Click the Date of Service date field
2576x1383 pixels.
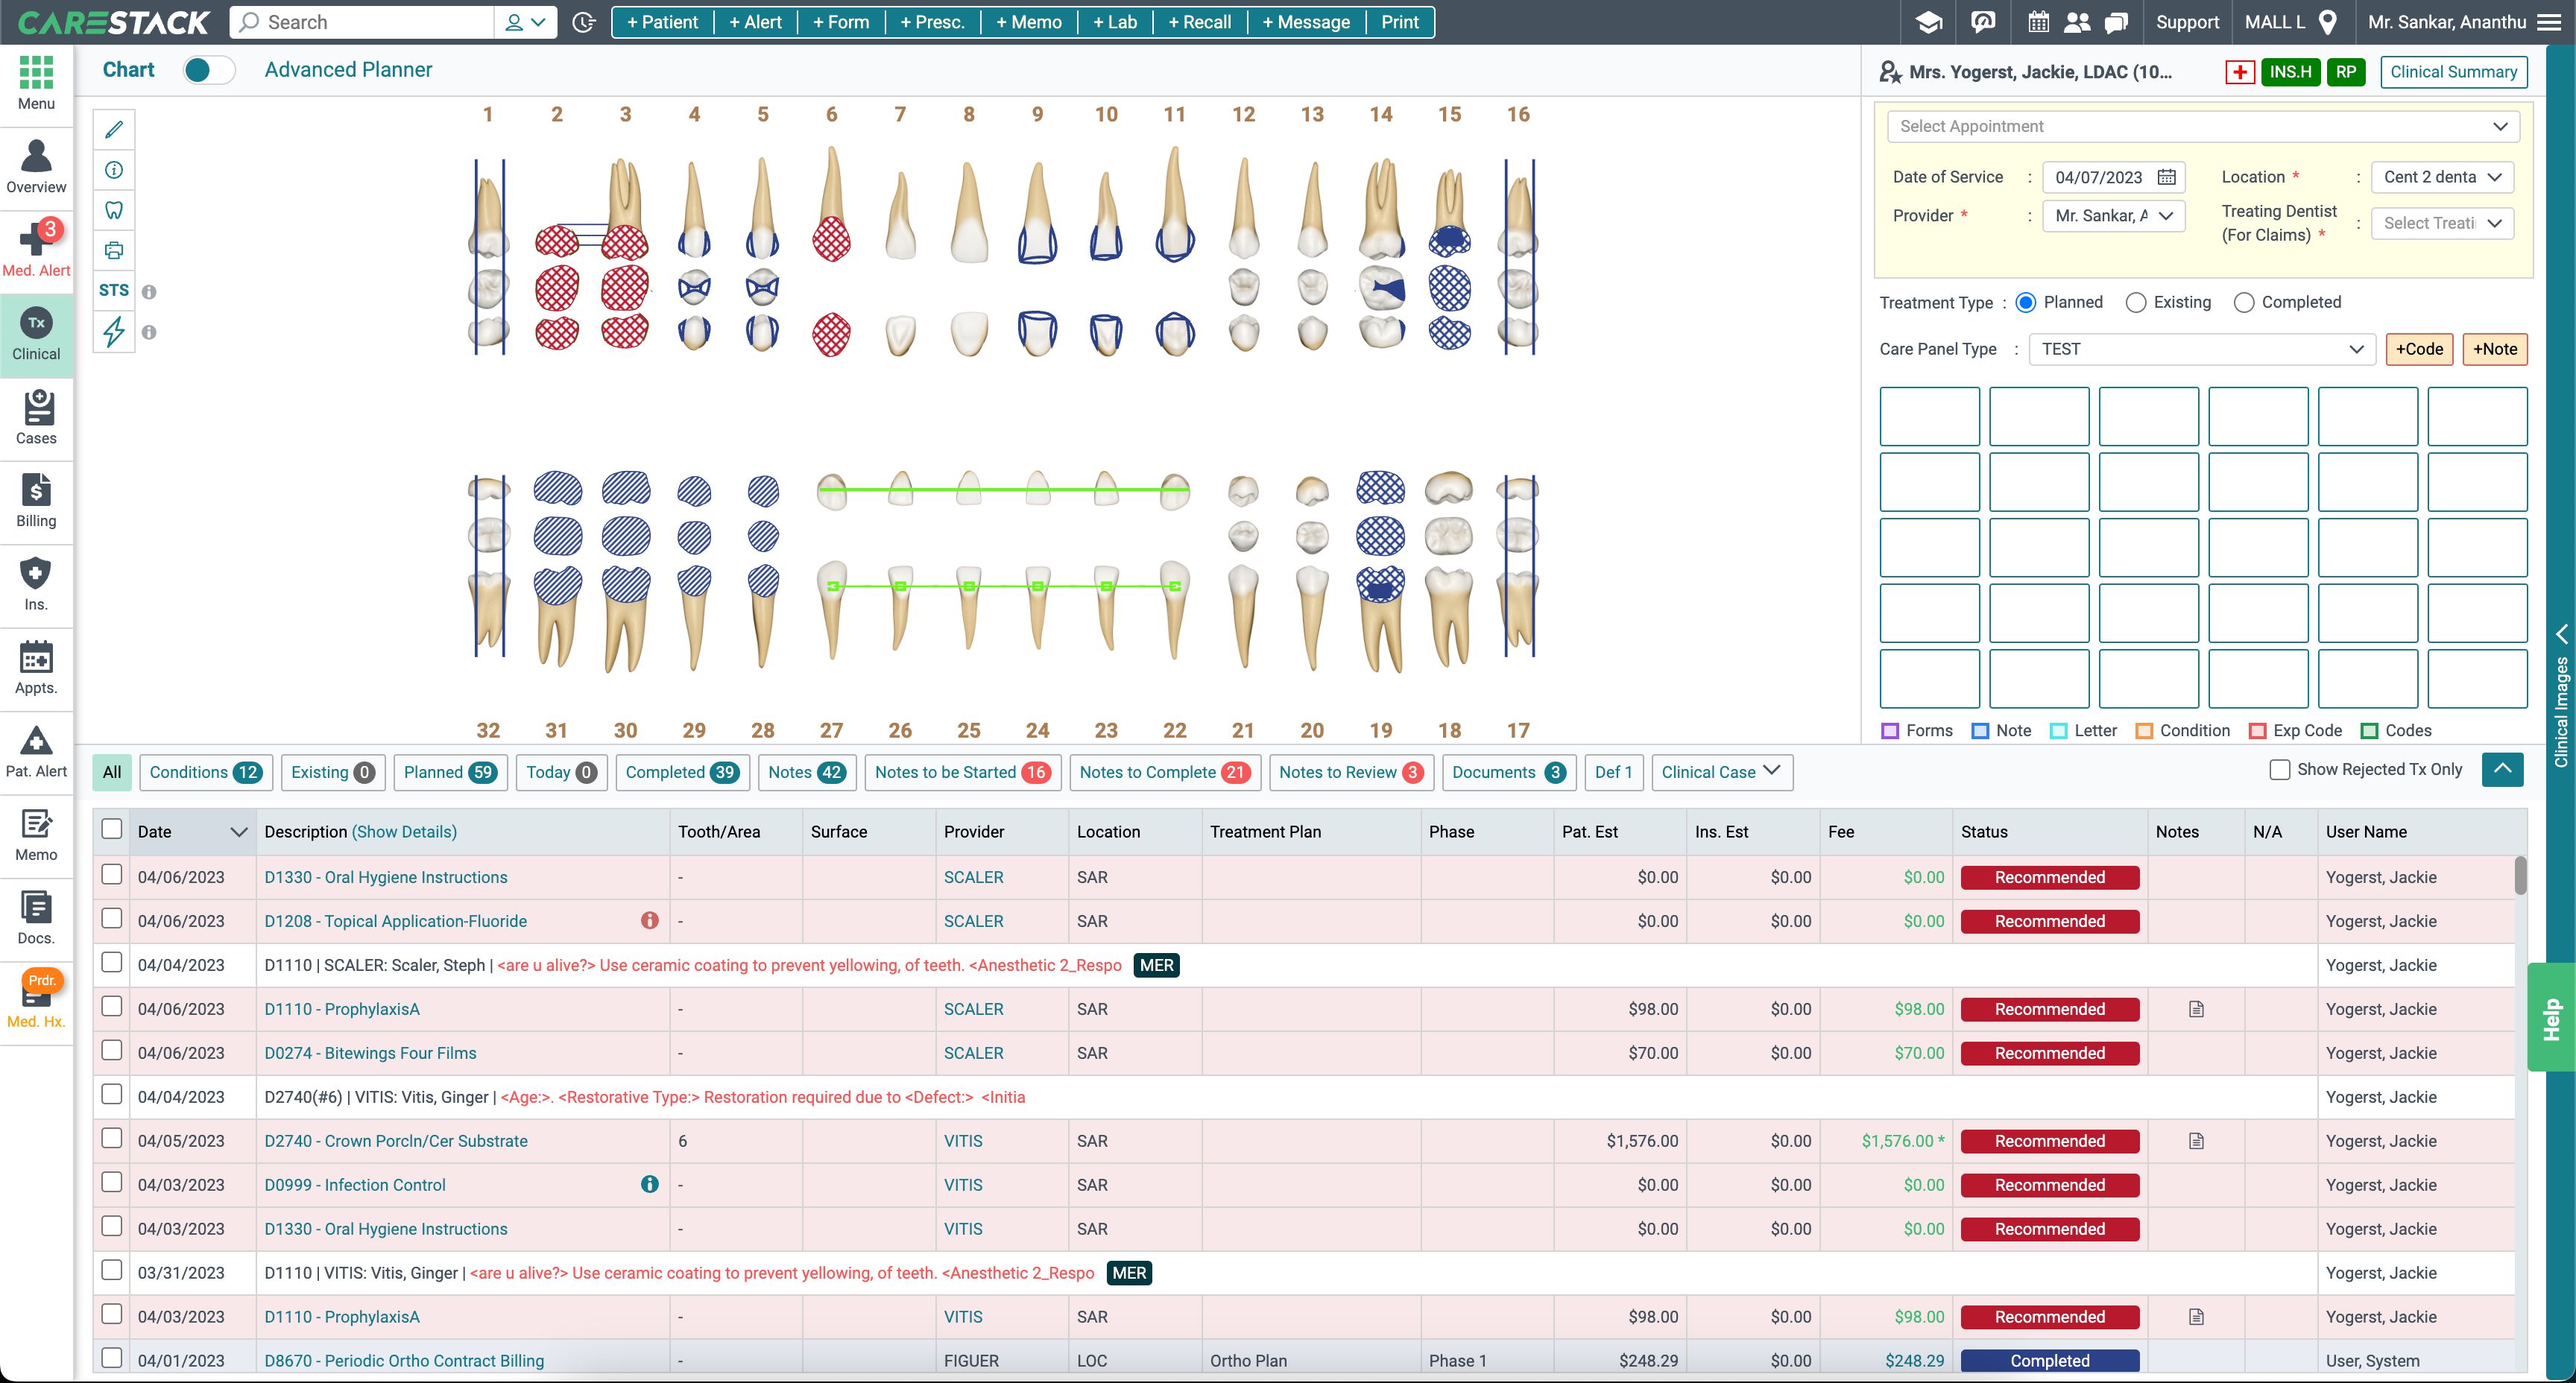click(2113, 177)
